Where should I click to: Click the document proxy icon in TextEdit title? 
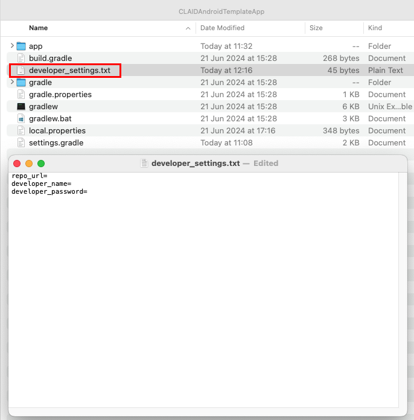(144, 163)
